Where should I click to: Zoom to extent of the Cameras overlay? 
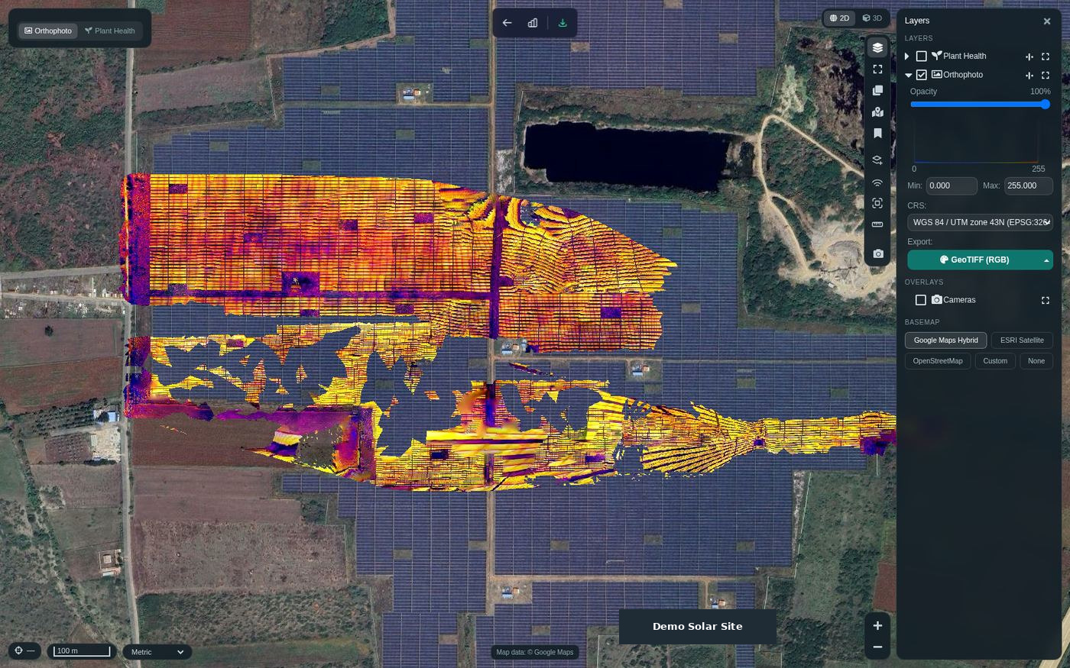click(1046, 300)
